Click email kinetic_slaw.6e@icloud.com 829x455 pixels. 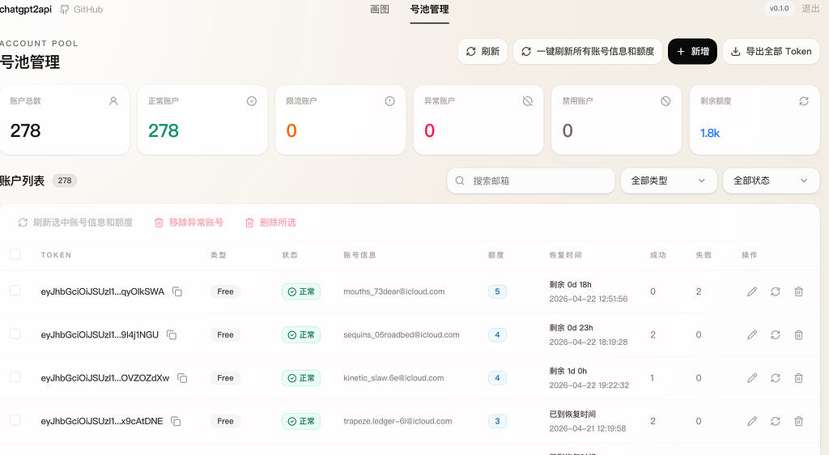[393, 378]
